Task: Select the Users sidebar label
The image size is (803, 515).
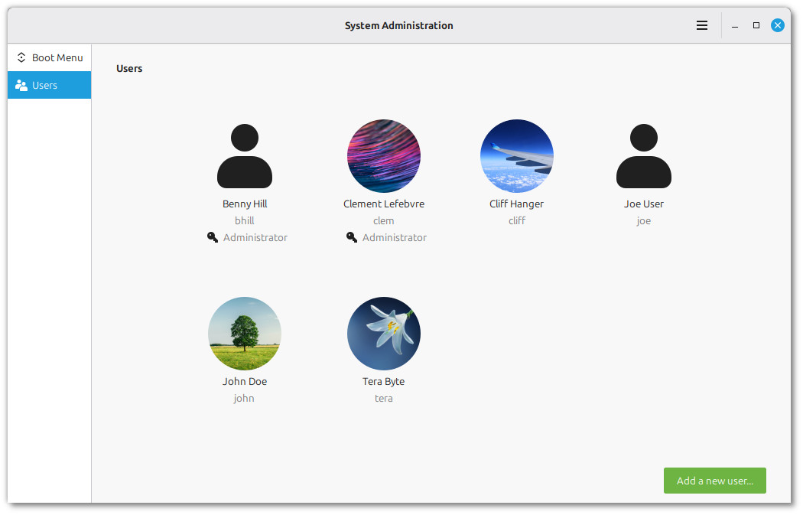Action: point(44,86)
